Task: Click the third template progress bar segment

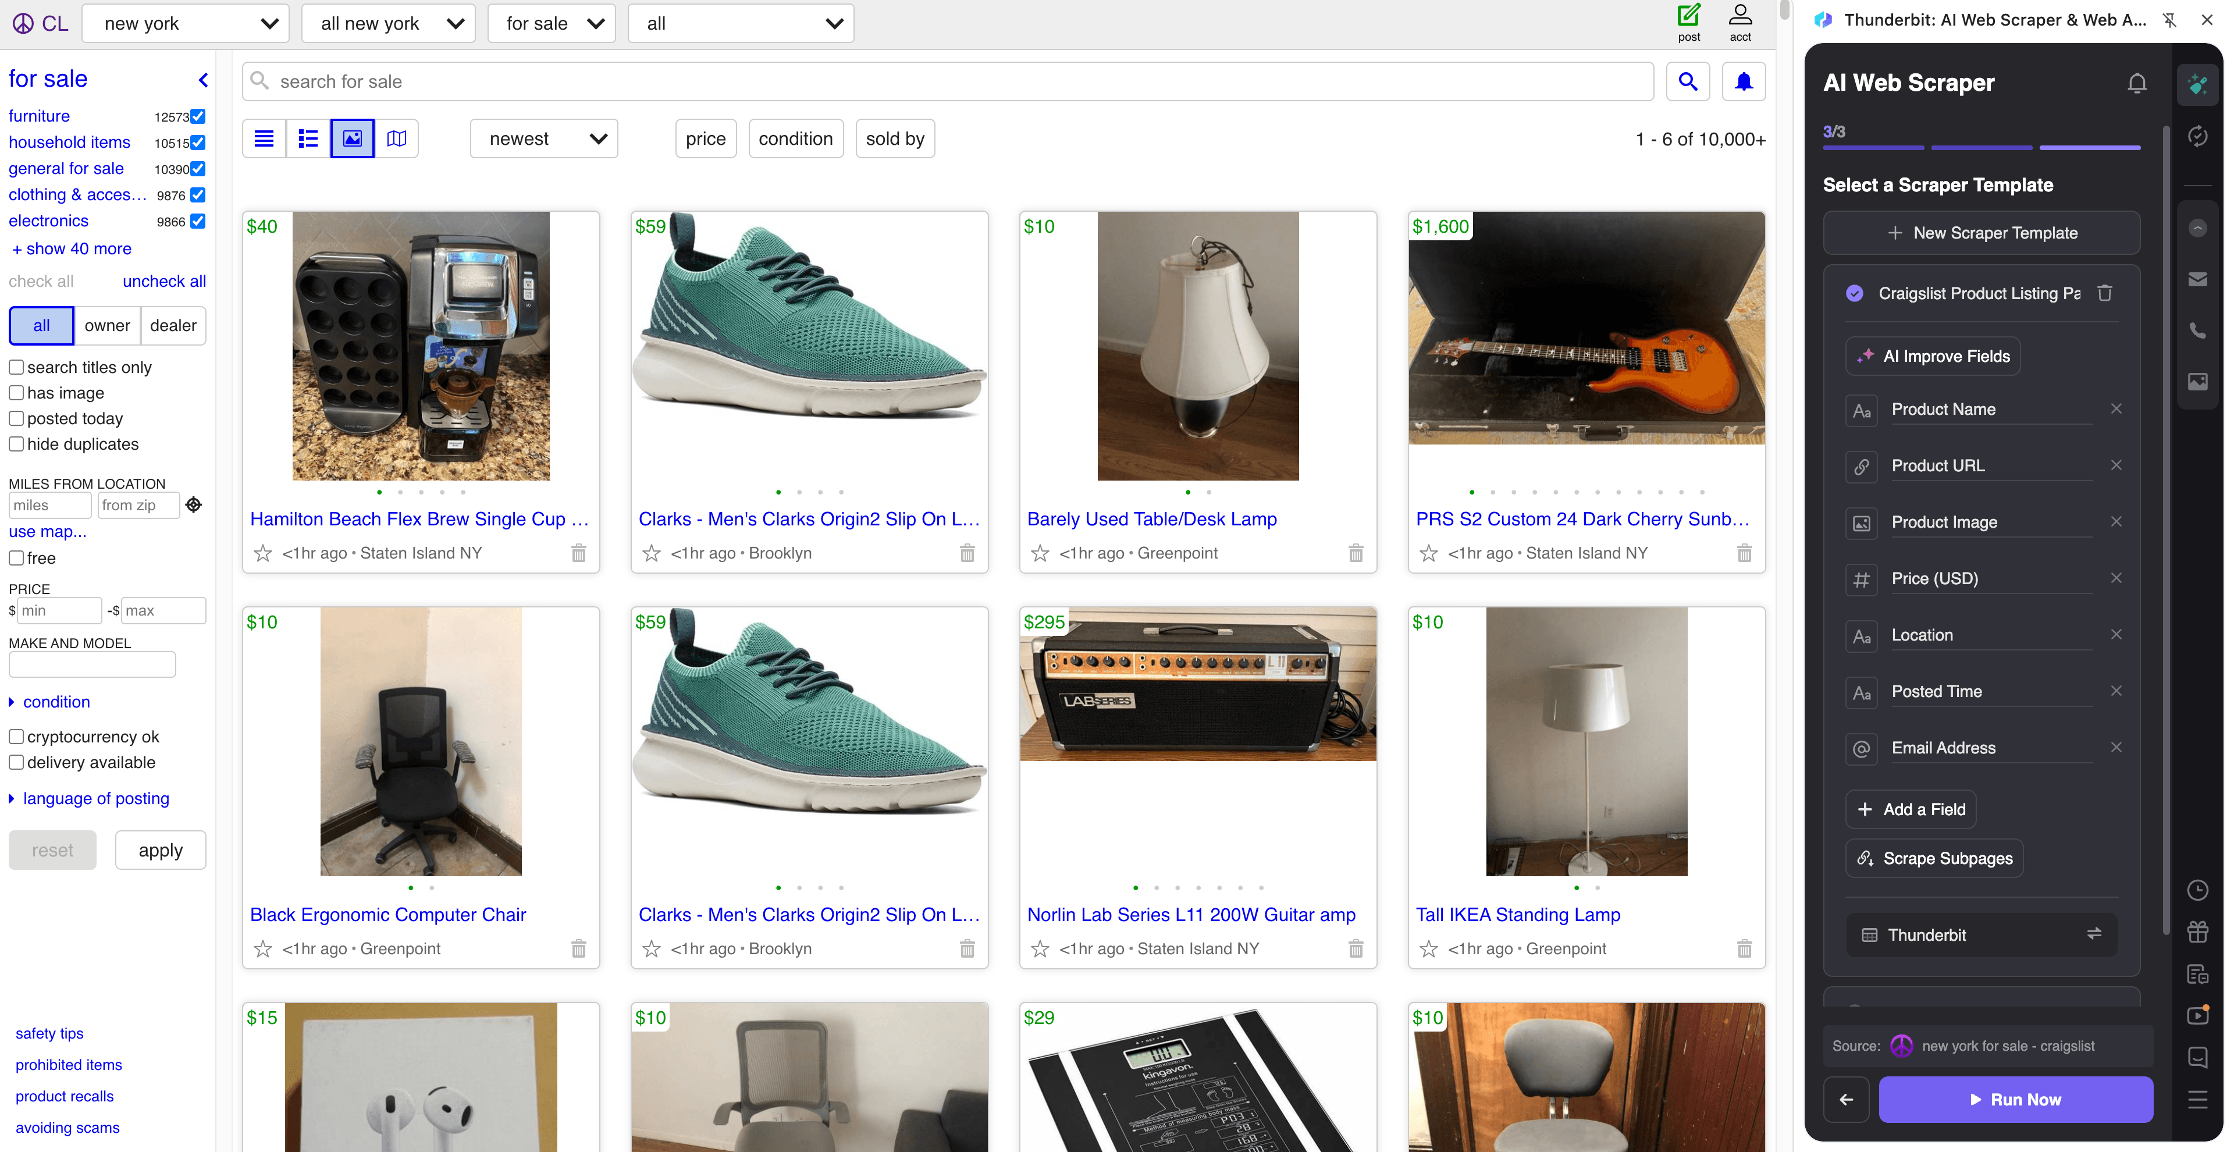Action: click(x=2089, y=148)
